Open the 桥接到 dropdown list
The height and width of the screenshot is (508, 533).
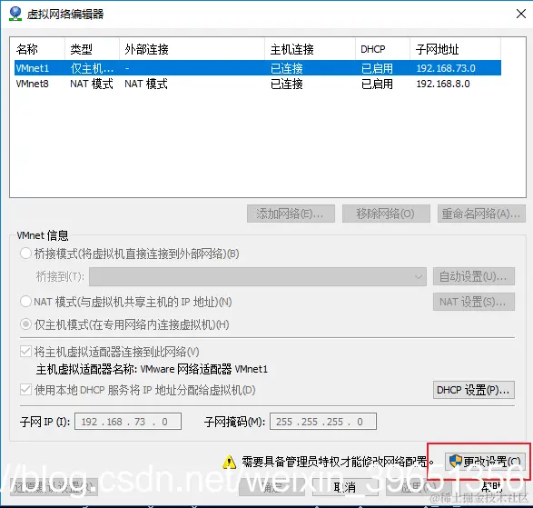(x=258, y=276)
